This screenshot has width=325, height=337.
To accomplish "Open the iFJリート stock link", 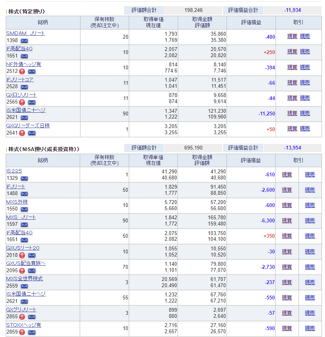I will 16,186.
